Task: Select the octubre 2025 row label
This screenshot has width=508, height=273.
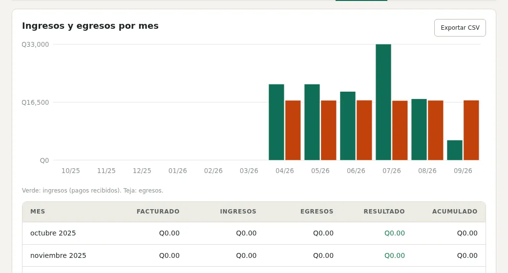Action: [53, 233]
